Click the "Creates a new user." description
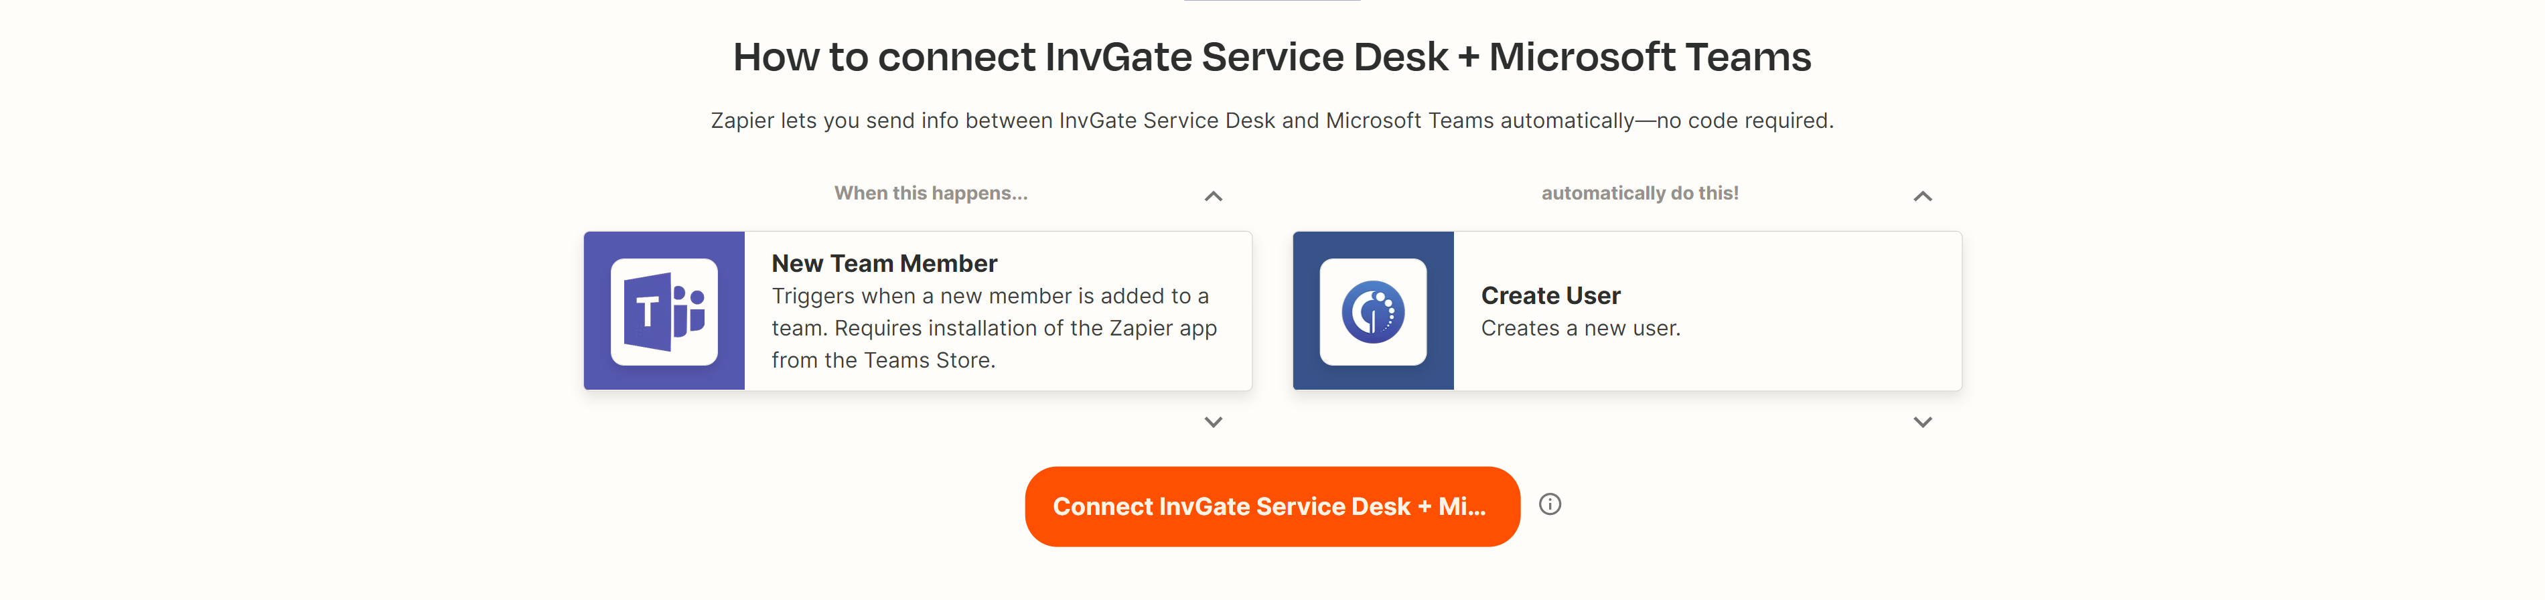2545x600 pixels. click(x=1580, y=328)
